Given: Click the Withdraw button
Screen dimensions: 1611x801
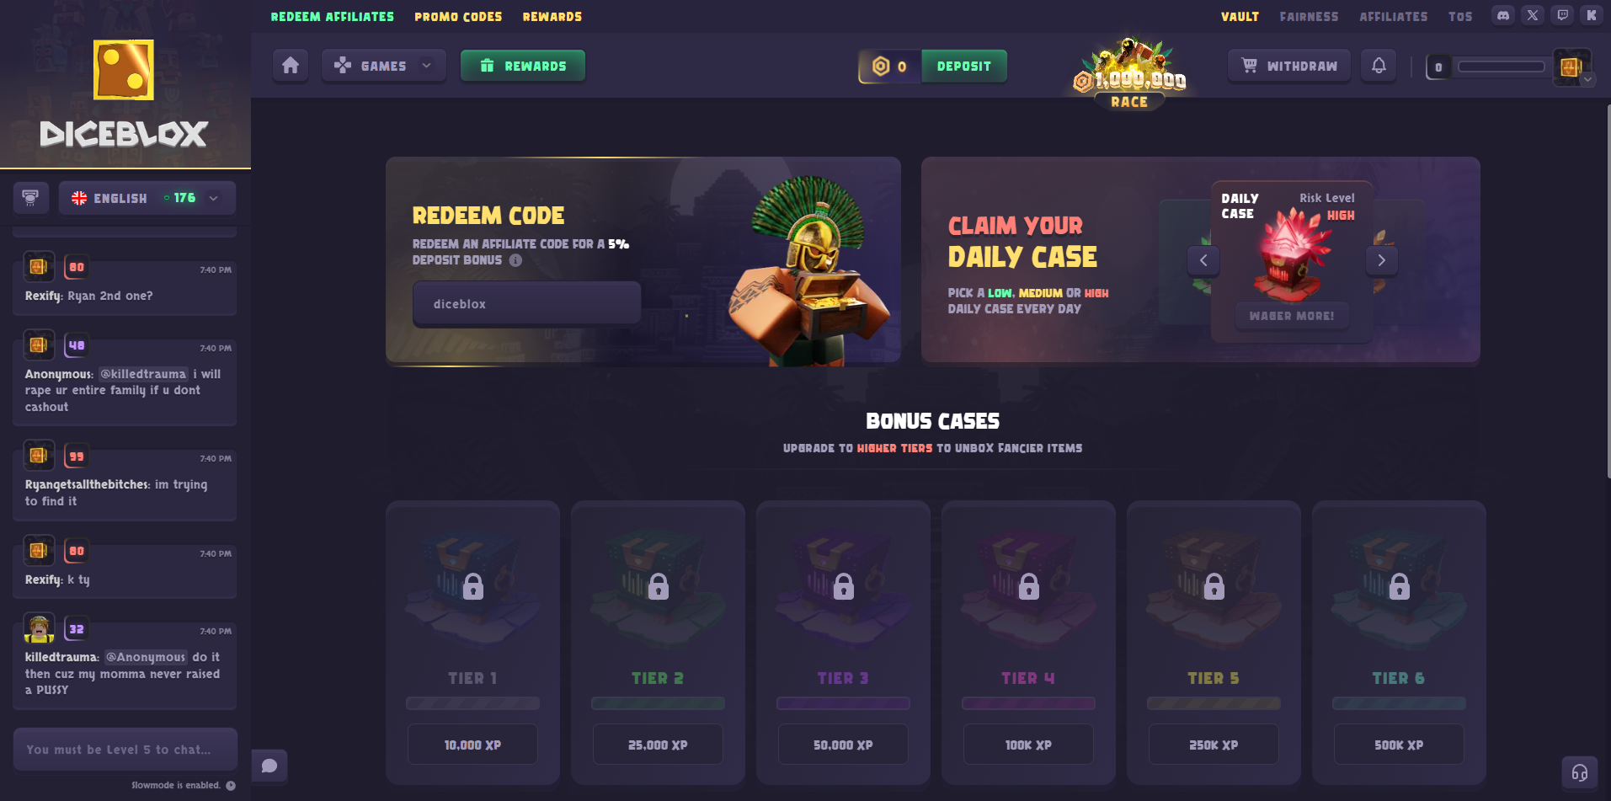Looking at the screenshot, I should click(x=1289, y=66).
